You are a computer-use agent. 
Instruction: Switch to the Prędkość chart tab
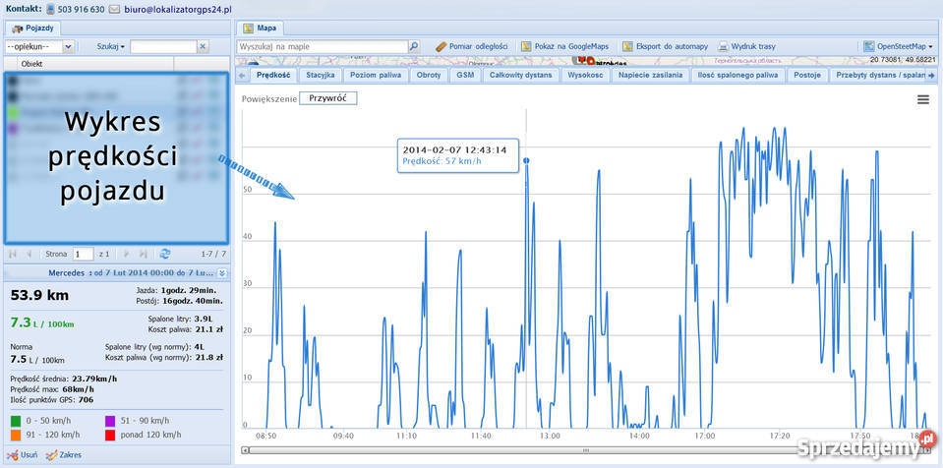[273, 75]
